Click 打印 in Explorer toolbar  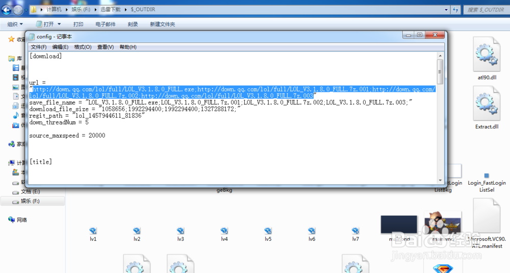pos(78,24)
